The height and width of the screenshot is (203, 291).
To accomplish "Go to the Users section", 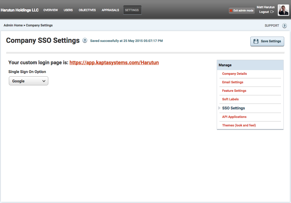I will 68,10.
